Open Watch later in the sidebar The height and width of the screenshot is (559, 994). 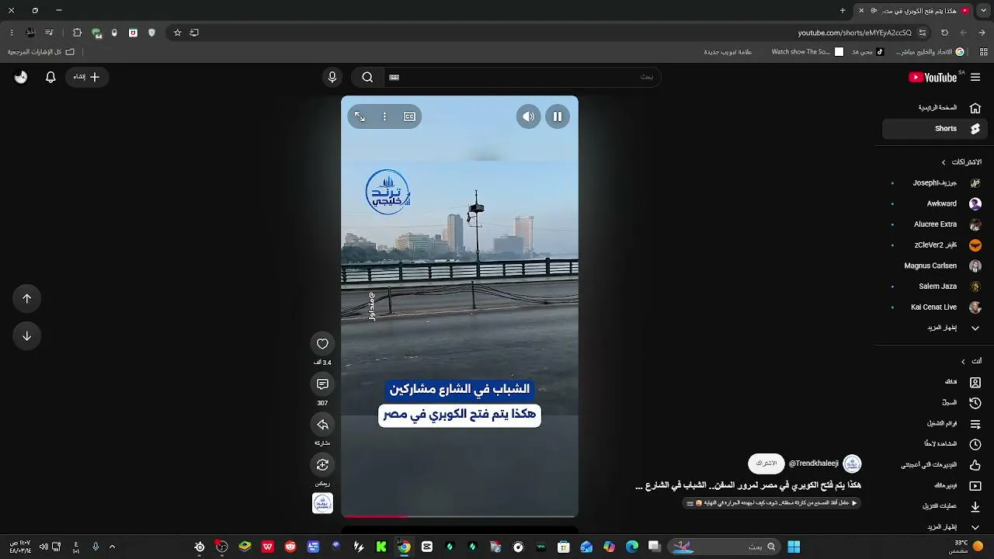click(x=935, y=444)
